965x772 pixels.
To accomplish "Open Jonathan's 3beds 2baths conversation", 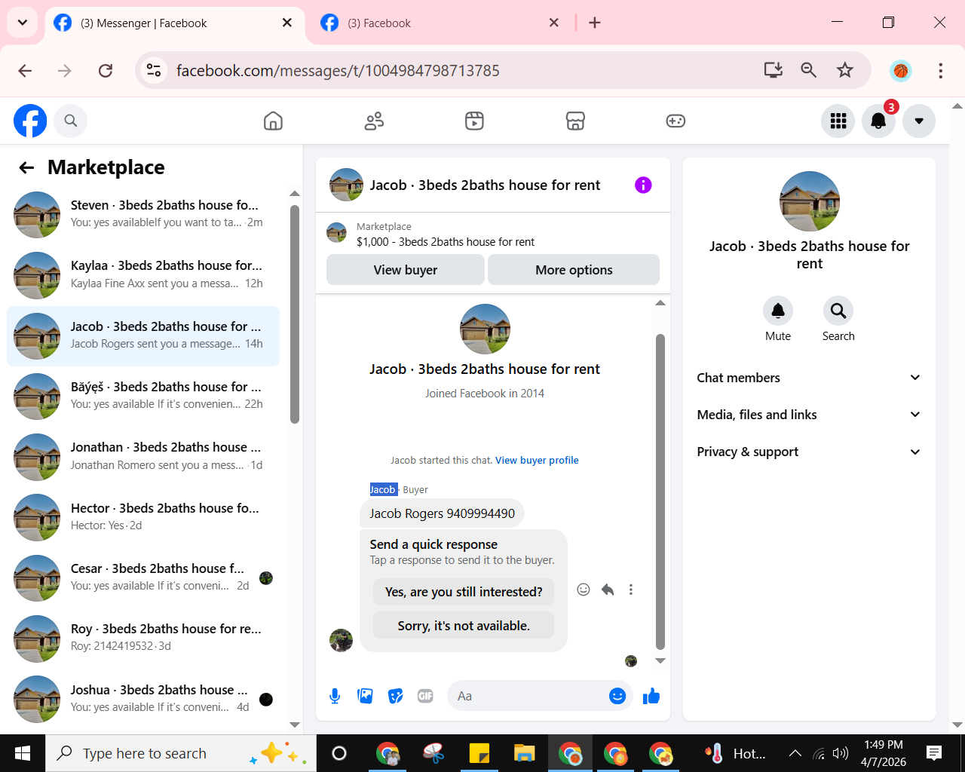I will 143,457.
